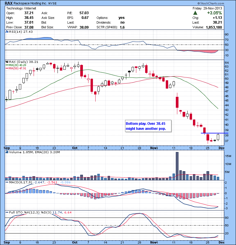236x245 pixels.
Task: Select the EPS value 0.67
Action: click(x=85, y=18)
